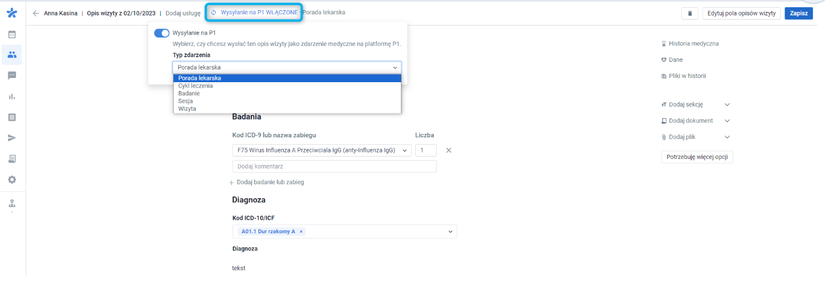Open the user account icon in sidebar
The width and height of the screenshot is (825, 281).
tap(12, 204)
